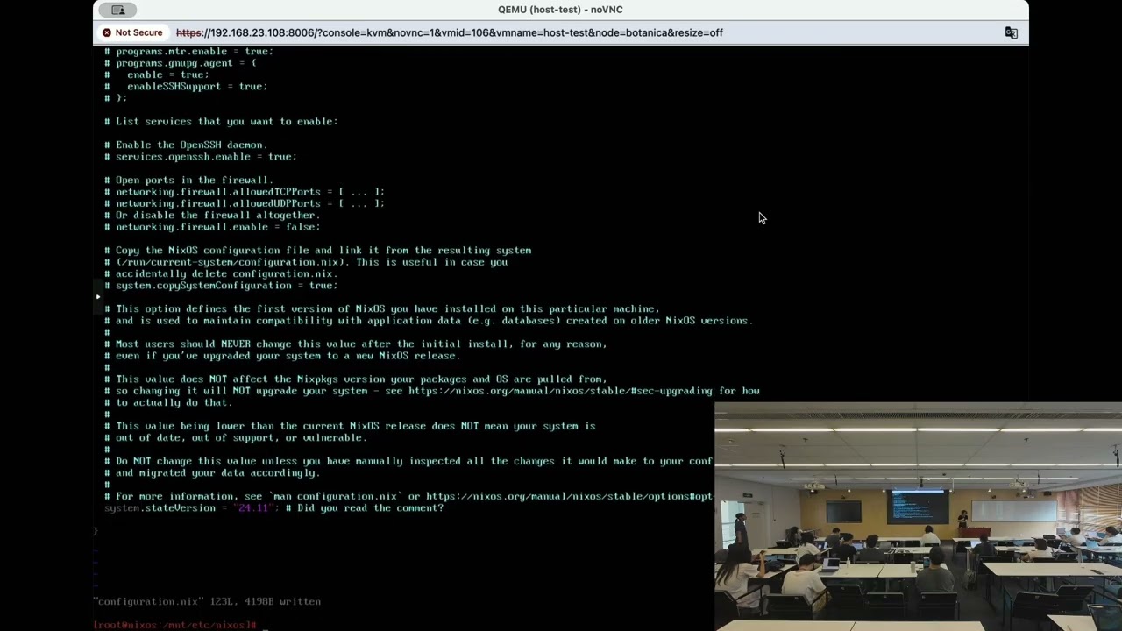Click the "configuration.nix" 123L written status message
The image size is (1122, 631).
coord(207,602)
